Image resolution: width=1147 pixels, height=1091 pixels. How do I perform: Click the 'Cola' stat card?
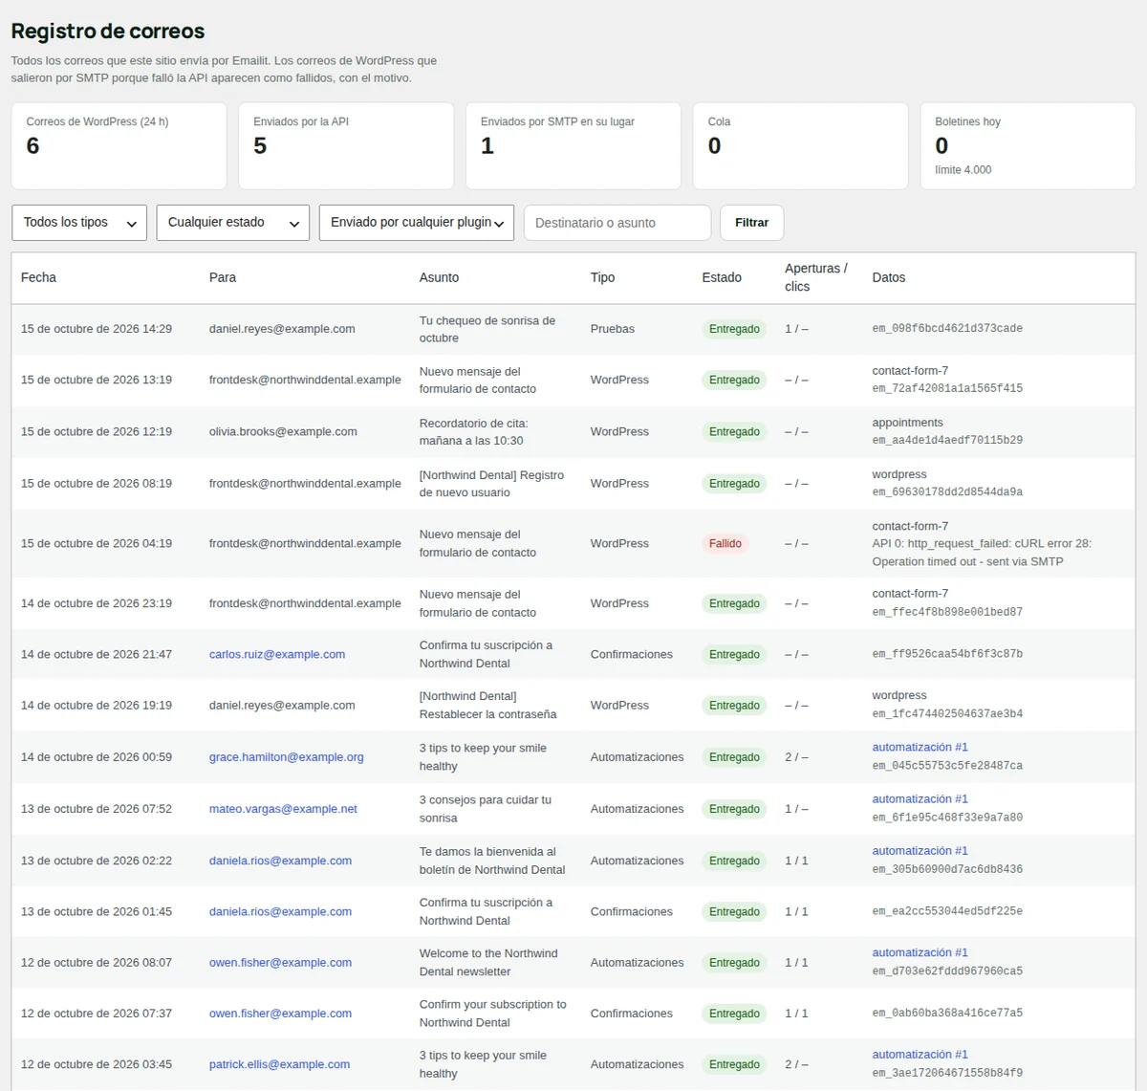[800, 145]
